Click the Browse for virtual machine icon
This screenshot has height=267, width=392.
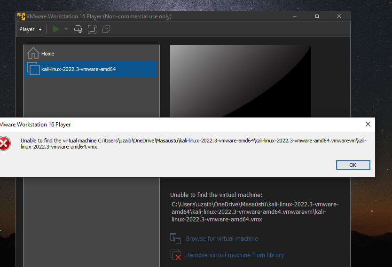pos(175,238)
